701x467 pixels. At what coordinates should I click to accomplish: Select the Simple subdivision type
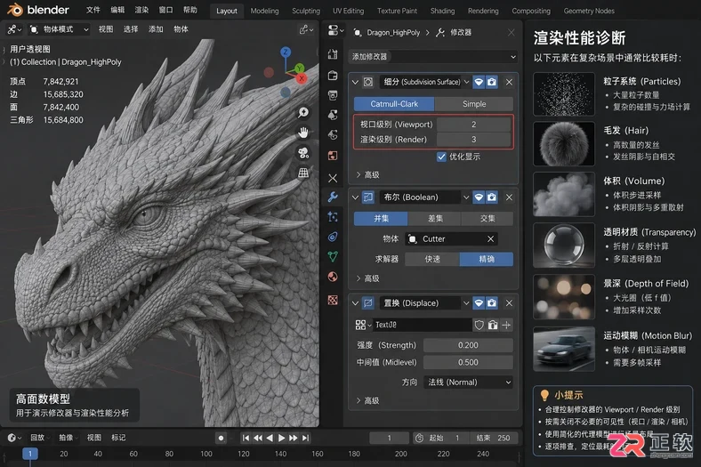pyautogui.click(x=474, y=104)
